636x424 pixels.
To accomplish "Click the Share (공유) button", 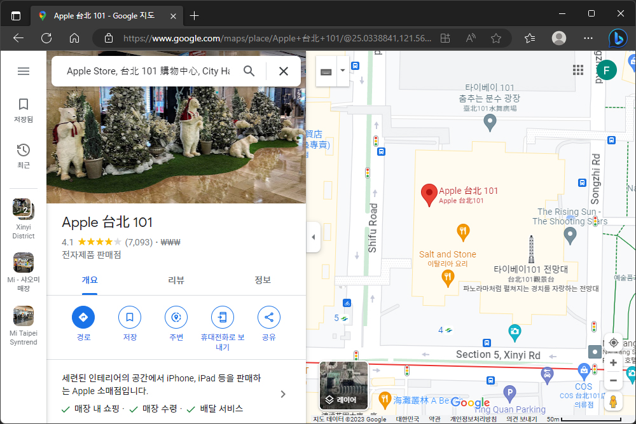I will 269,324.
